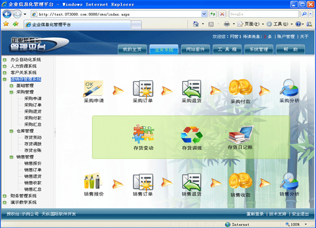Collapse the 仓库管理 tree node
The image size is (316, 228).
coord(11,131)
